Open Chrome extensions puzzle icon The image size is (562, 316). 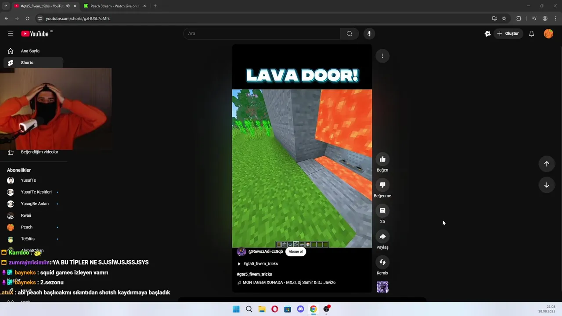coord(519,18)
